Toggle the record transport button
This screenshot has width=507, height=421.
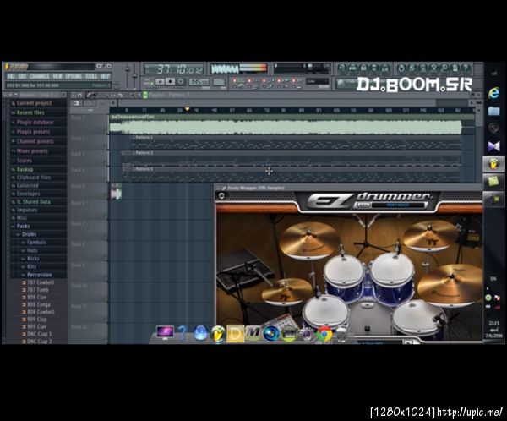(181, 81)
